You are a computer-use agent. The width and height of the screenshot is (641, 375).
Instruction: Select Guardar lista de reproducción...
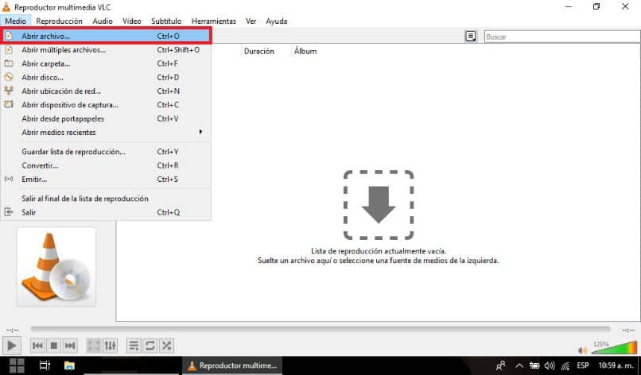[106, 152]
